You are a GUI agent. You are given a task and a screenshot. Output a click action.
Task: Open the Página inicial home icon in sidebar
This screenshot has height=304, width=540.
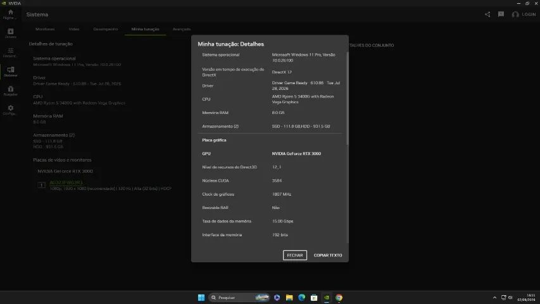[x=10, y=14]
